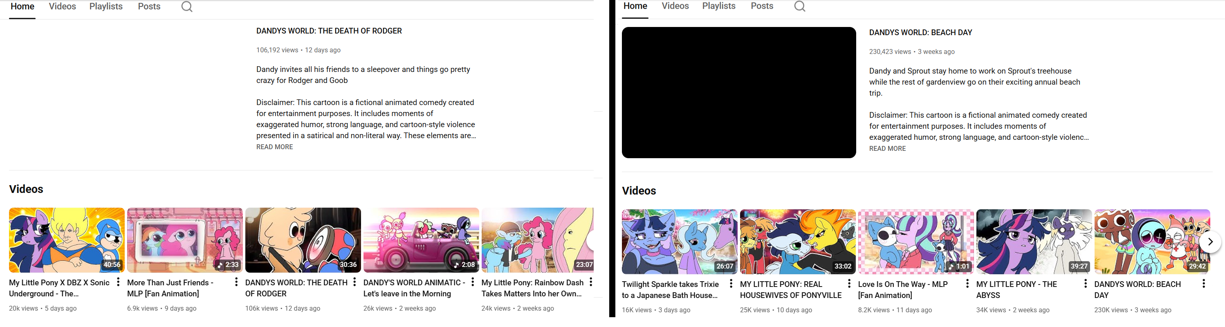1225x327 pixels.
Task: Open title DANDY'S WORLD ANIMATIC - Let's leave
Action: [x=414, y=288]
